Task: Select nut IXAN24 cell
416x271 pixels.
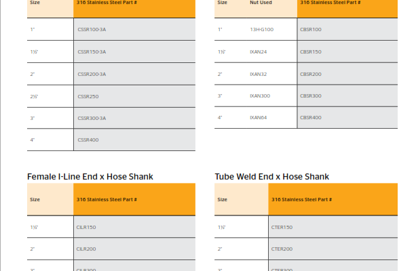Action: point(258,51)
